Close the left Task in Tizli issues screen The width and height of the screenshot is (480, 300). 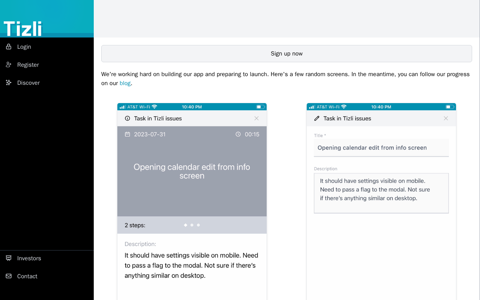point(256,118)
